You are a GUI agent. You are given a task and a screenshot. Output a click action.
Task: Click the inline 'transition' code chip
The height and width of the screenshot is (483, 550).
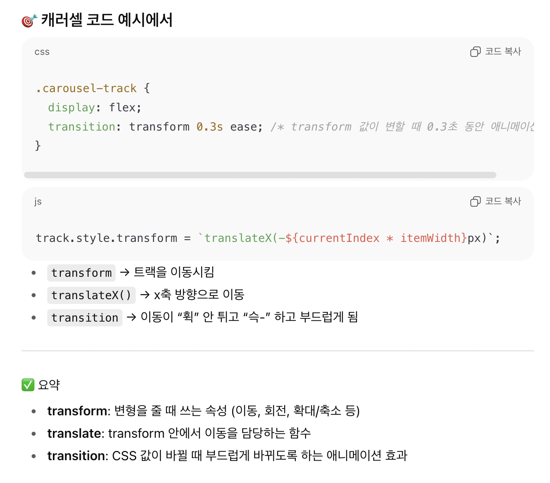pyautogui.click(x=85, y=318)
